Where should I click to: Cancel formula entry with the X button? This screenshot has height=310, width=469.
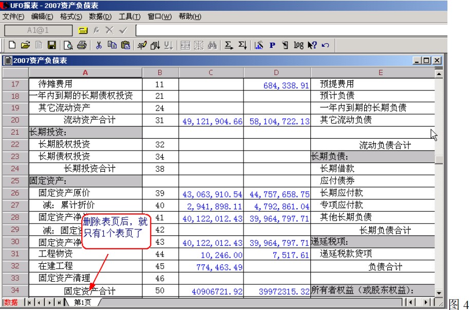110,30
